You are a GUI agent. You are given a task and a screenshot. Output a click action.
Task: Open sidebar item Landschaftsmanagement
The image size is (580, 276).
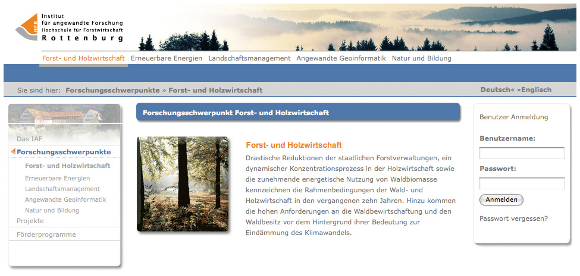(x=62, y=189)
